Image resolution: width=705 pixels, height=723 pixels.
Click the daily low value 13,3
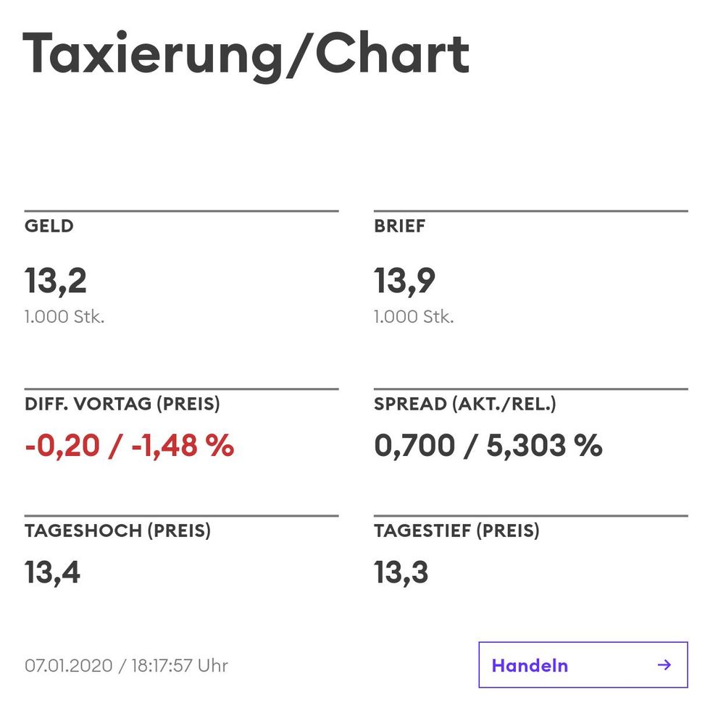coord(401,572)
